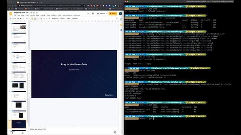The width and height of the screenshot is (241, 135).
Task: Open the Add-ons menu
Action: pyautogui.click(x=54, y=15)
